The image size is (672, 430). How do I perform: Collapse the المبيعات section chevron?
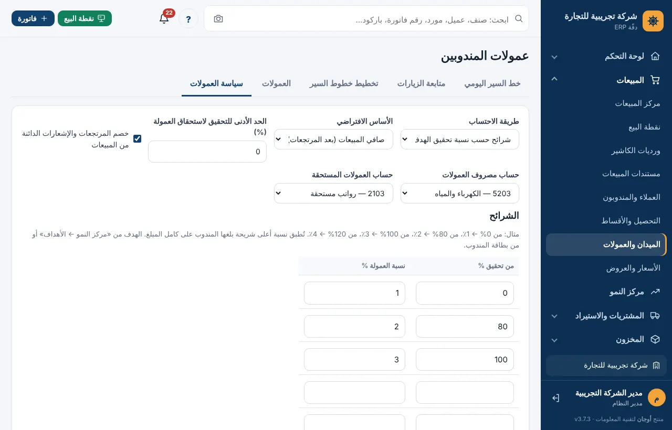554,79
